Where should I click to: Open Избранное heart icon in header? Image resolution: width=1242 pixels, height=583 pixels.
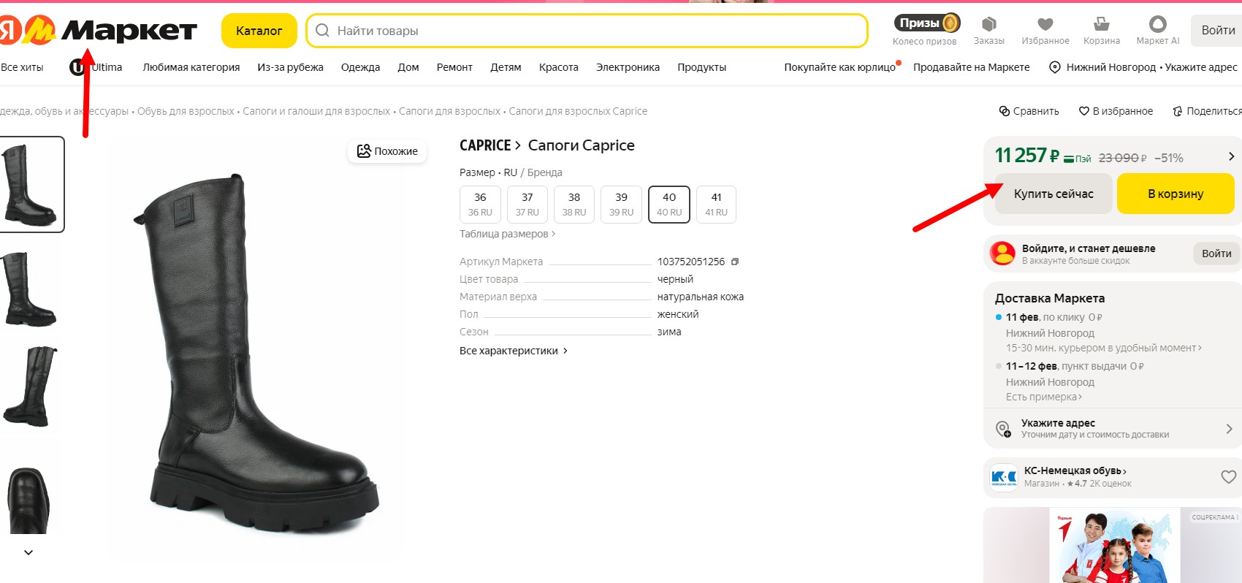pyautogui.click(x=1045, y=31)
